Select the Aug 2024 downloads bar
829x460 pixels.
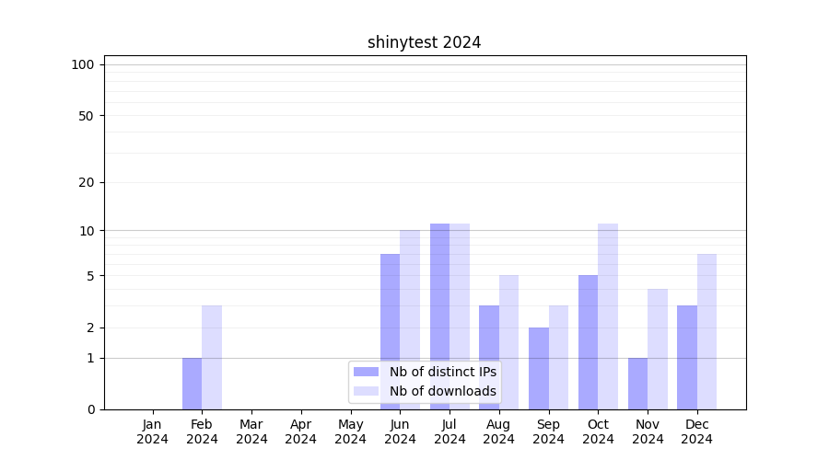pyautogui.click(x=509, y=342)
